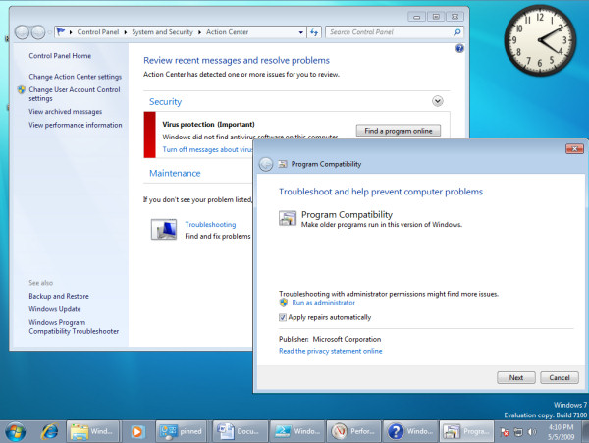
Task: Click the search magnifier in Control Panel
Action: [x=457, y=32]
